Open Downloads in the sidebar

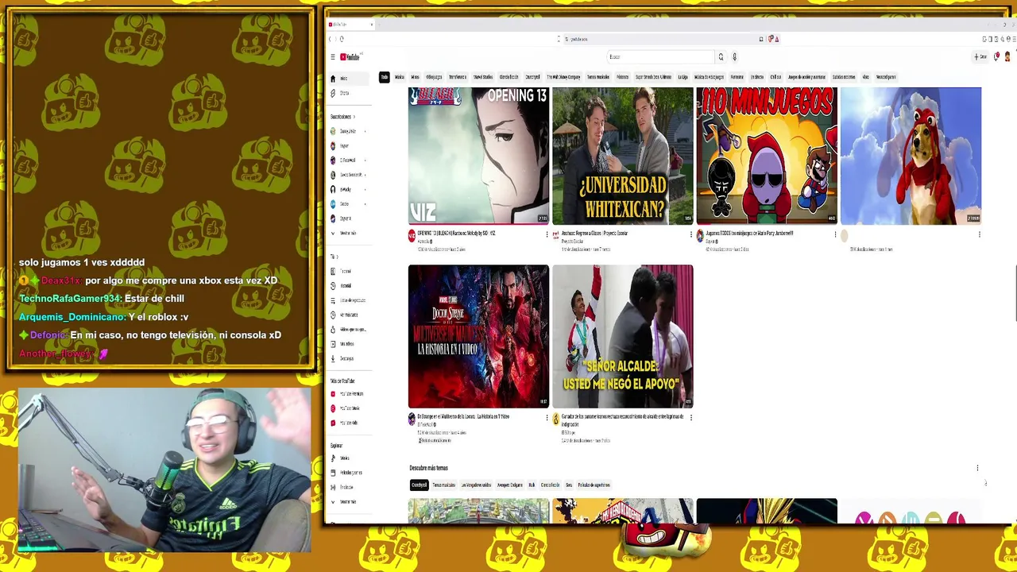tap(350, 358)
